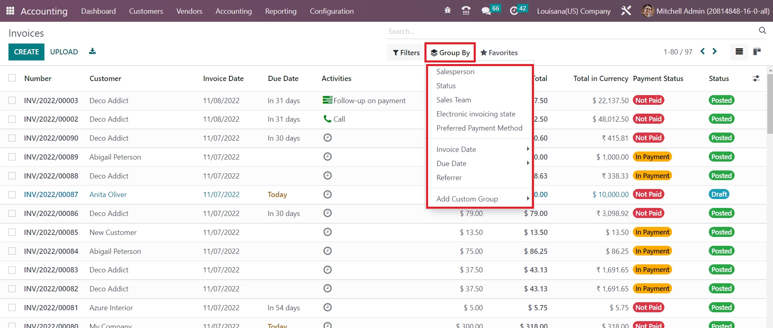Viewport: 773px width, 328px height.
Task: Open the apps grid menu icon
Action: click(11, 11)
